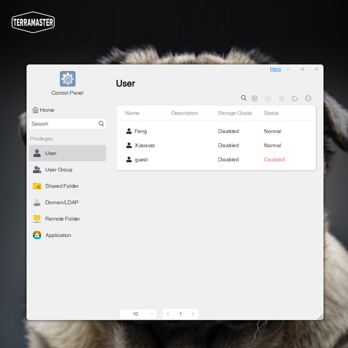The image size is (348, 348).
Task: Click the Normal status for Xiaoxiao
Action: coord(273,145)
